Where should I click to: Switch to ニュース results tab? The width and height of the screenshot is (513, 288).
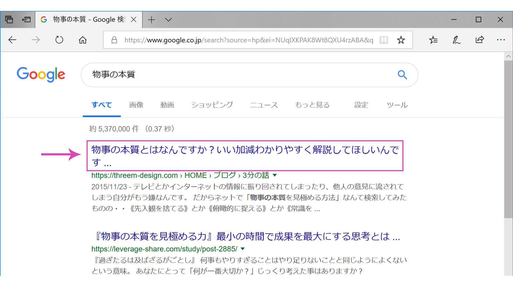point(264,105)
